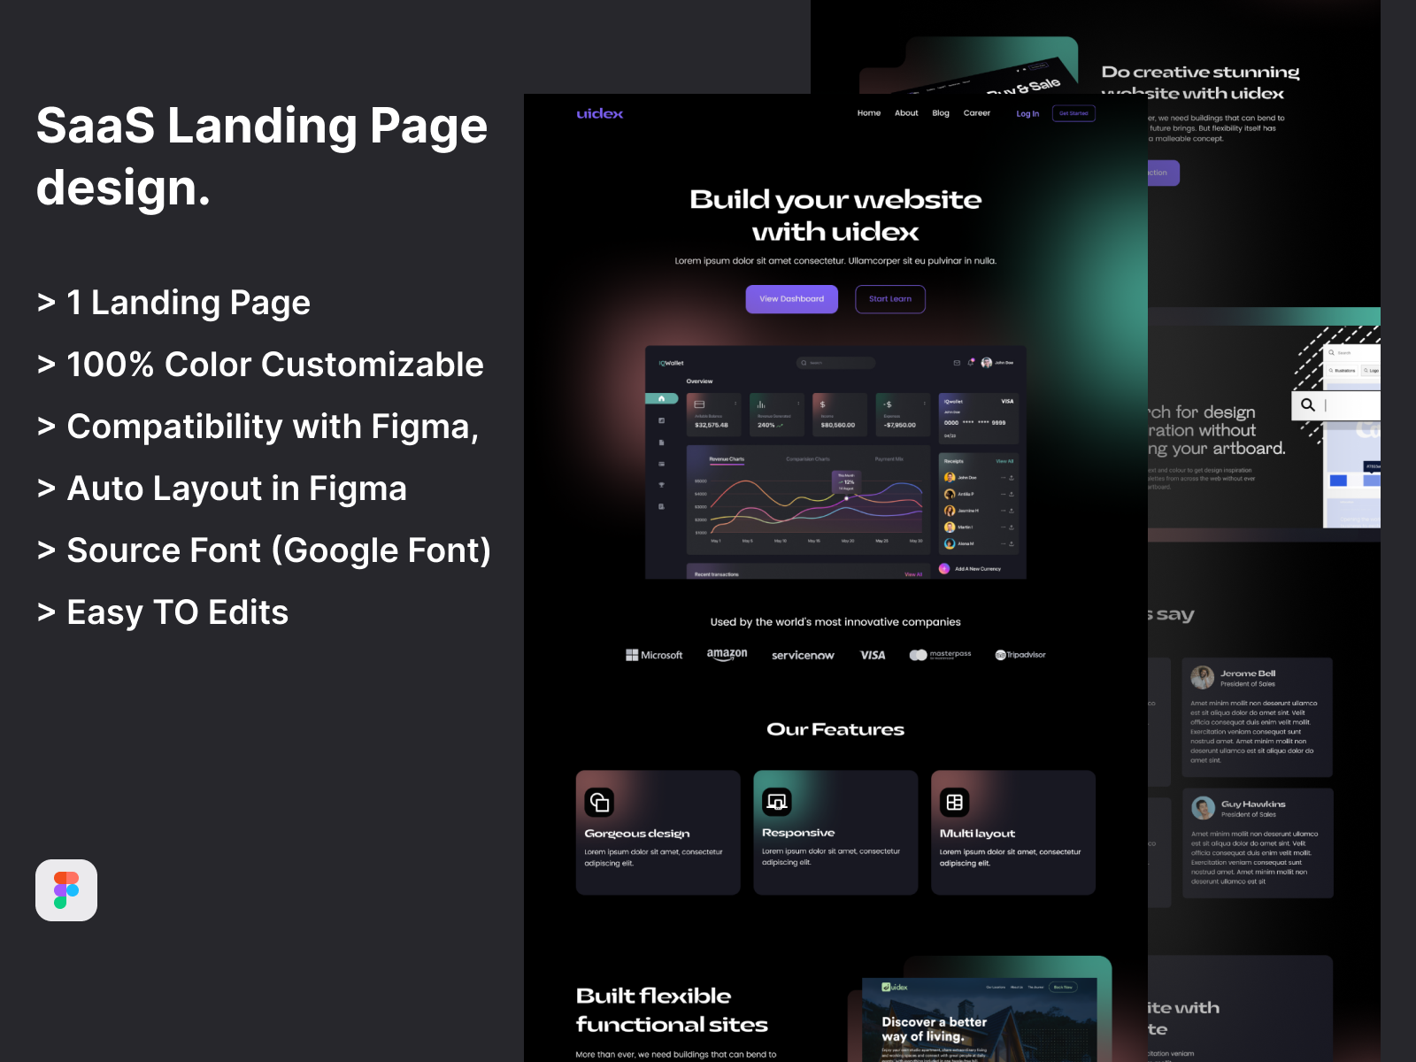Click the Figma logo icon
The width and height of the screenshot is (1416, 1062).
click(x=66, y=890)
